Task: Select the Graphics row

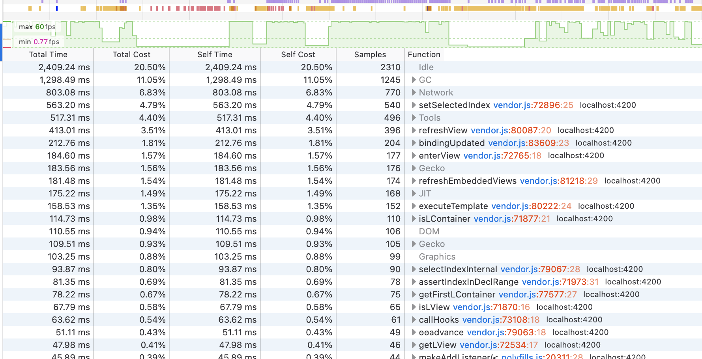Action: pos(352,256)
